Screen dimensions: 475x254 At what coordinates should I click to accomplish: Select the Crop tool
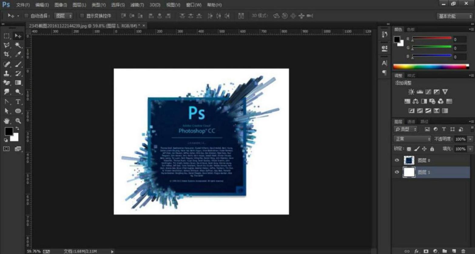tap(6, 55)
